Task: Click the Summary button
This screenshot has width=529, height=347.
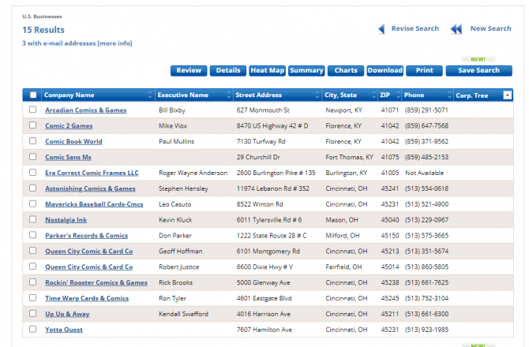Action: [x=306, y=70]
